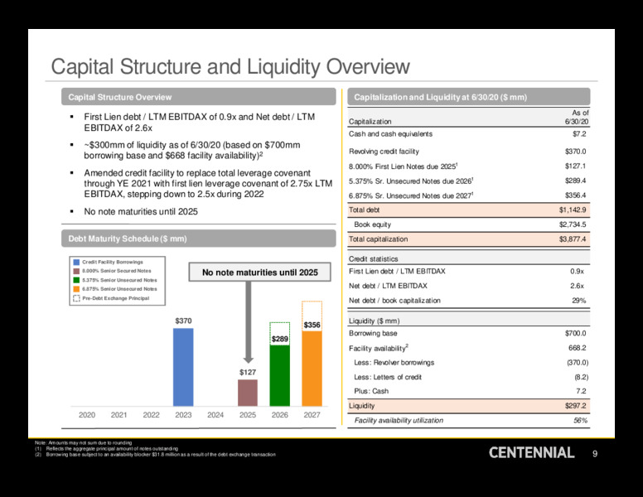Screen dimensions: 643x497
Task: Click the 'Credit statistics' section heading
Action: (x=373, y=258)
